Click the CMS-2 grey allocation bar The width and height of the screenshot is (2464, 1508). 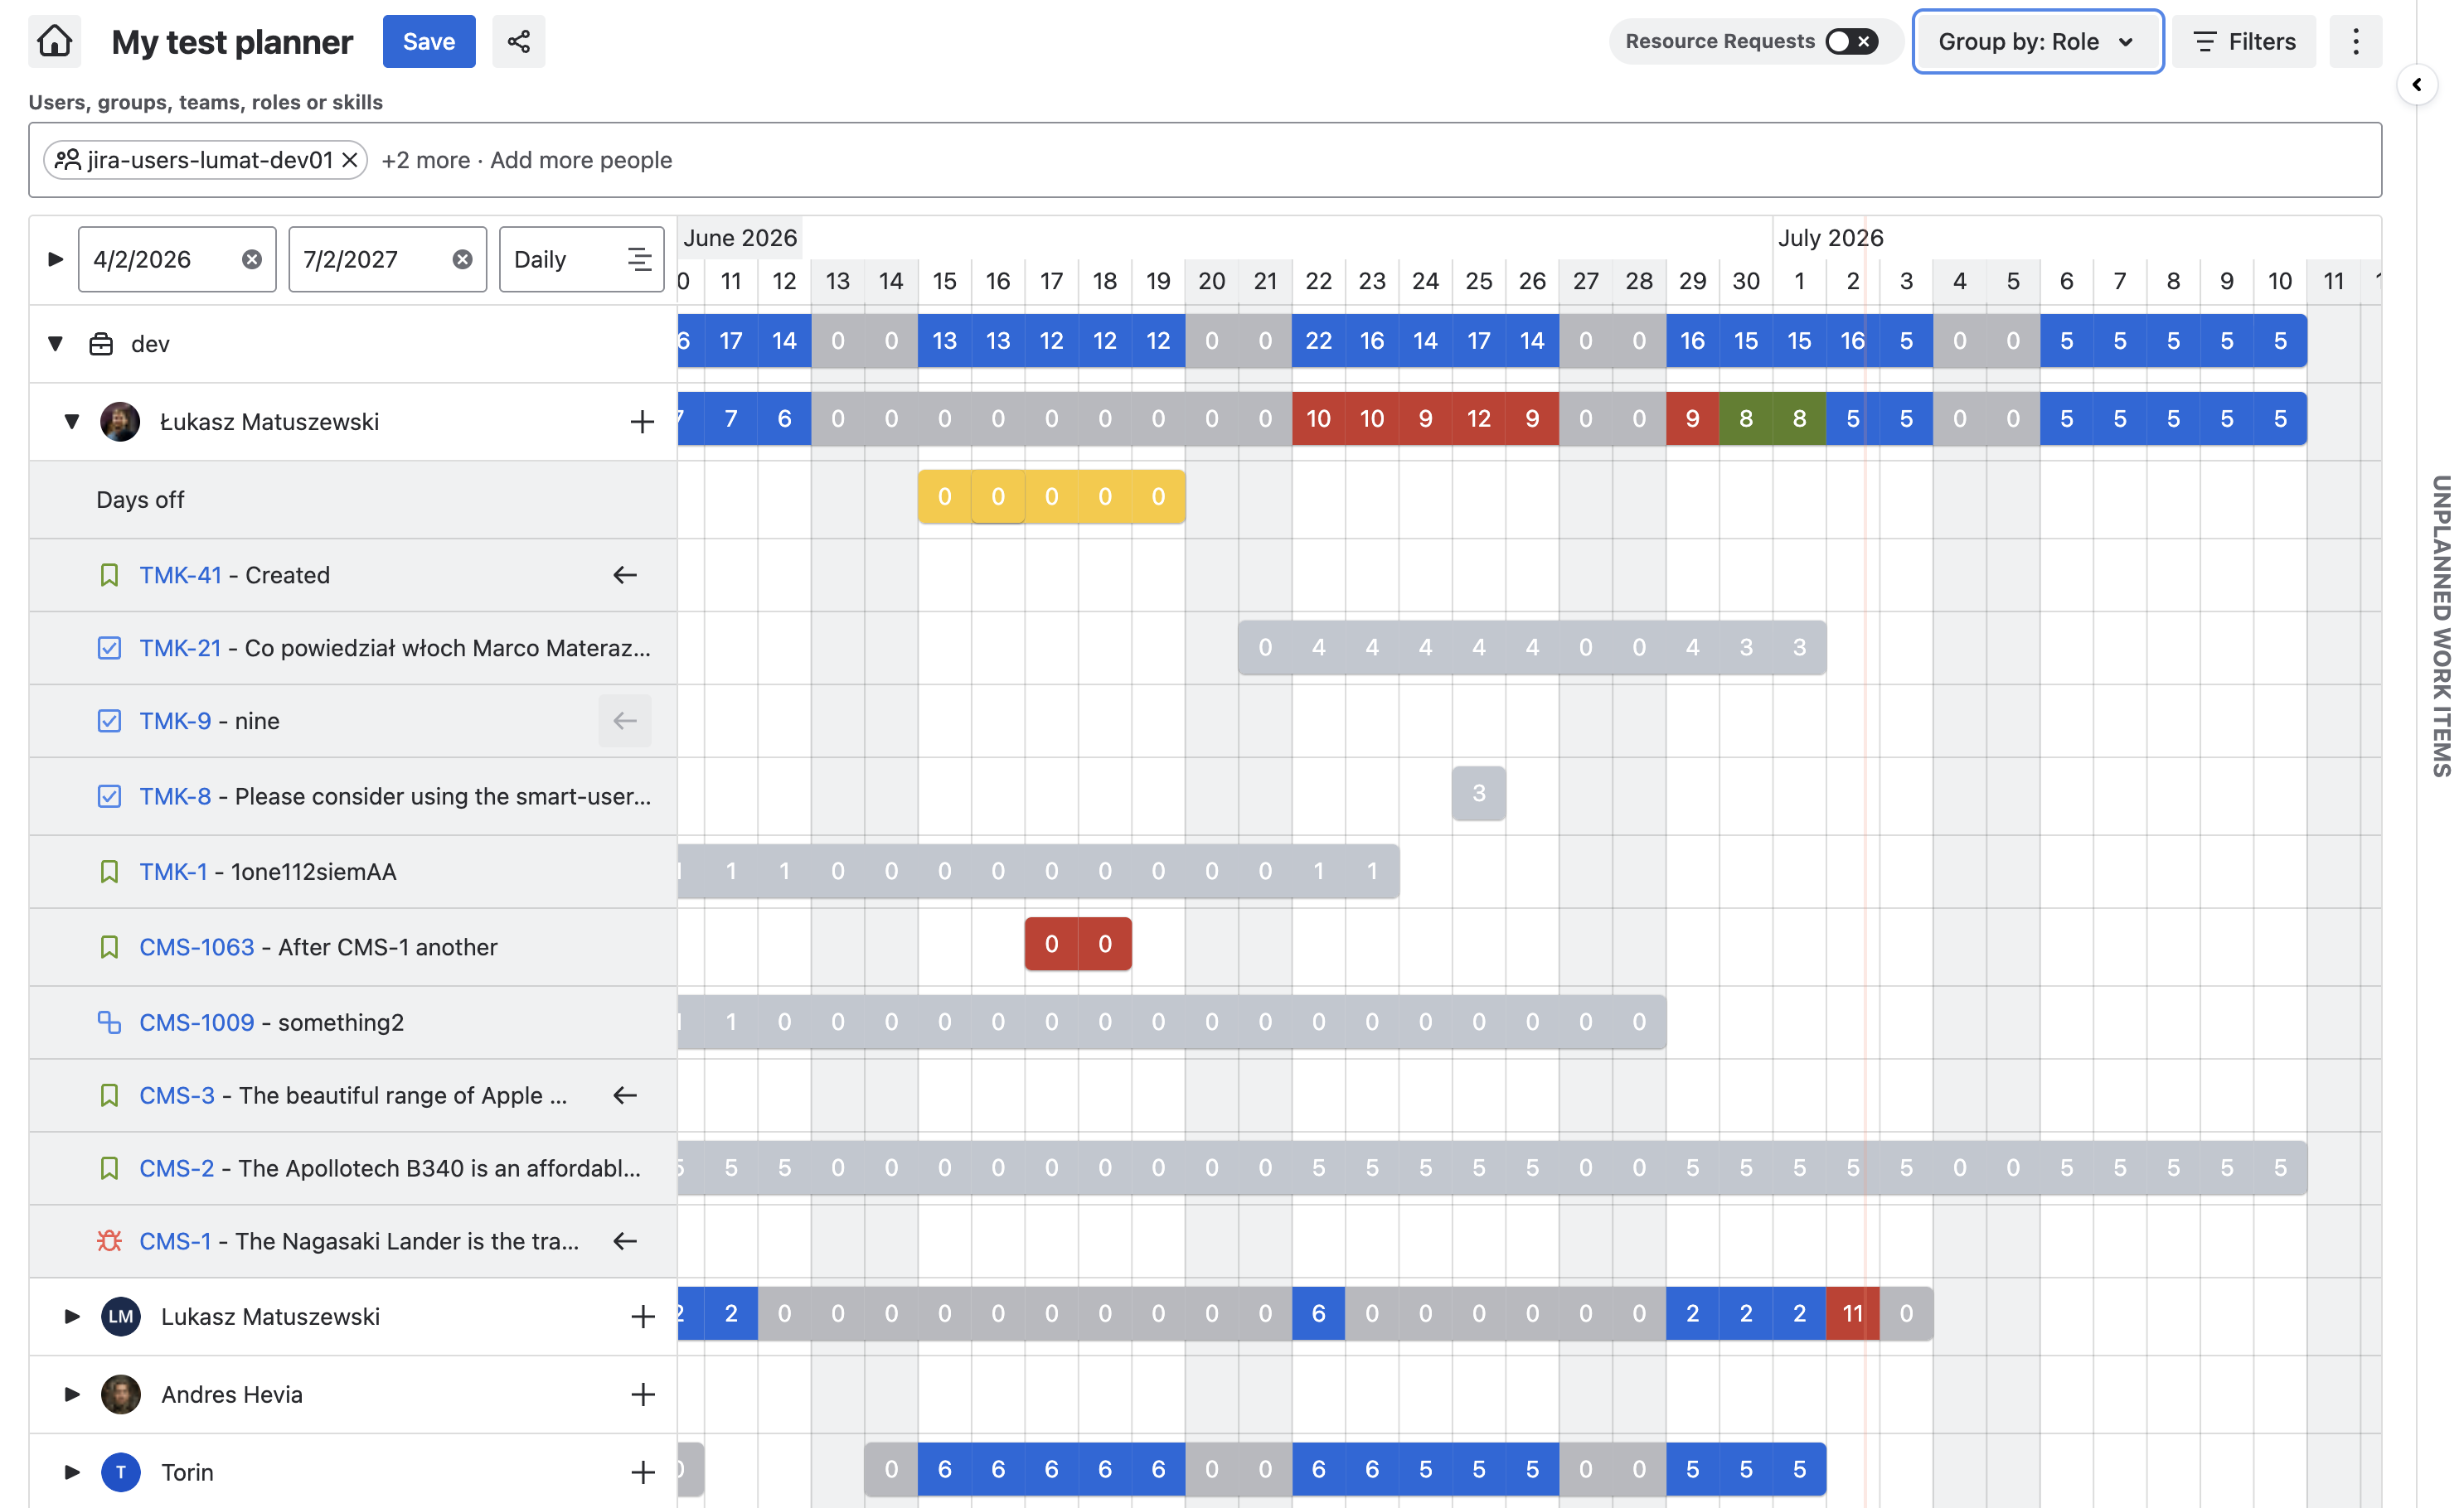tap(1492, 1168)
